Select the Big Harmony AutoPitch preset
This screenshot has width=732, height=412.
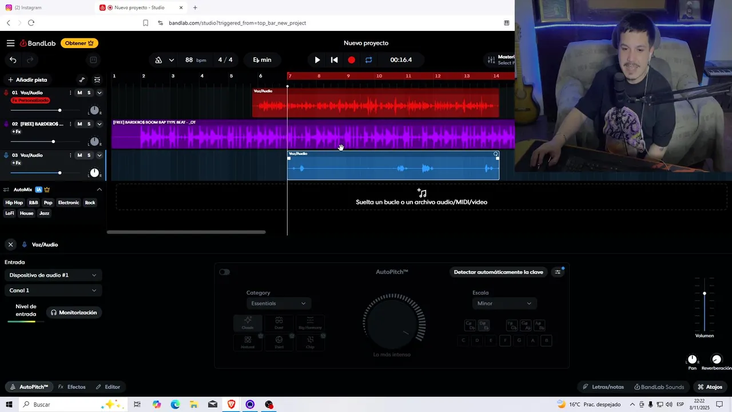(310, 323)
